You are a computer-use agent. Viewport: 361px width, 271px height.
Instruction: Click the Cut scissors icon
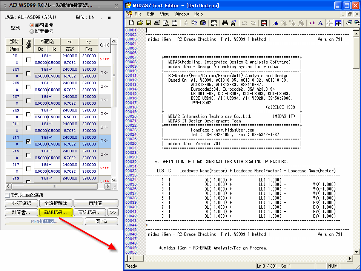[186, 23]
